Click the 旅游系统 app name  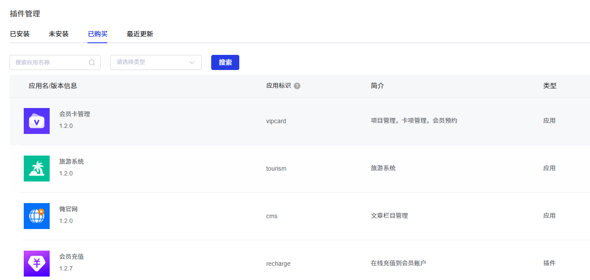tap(72, 162)
